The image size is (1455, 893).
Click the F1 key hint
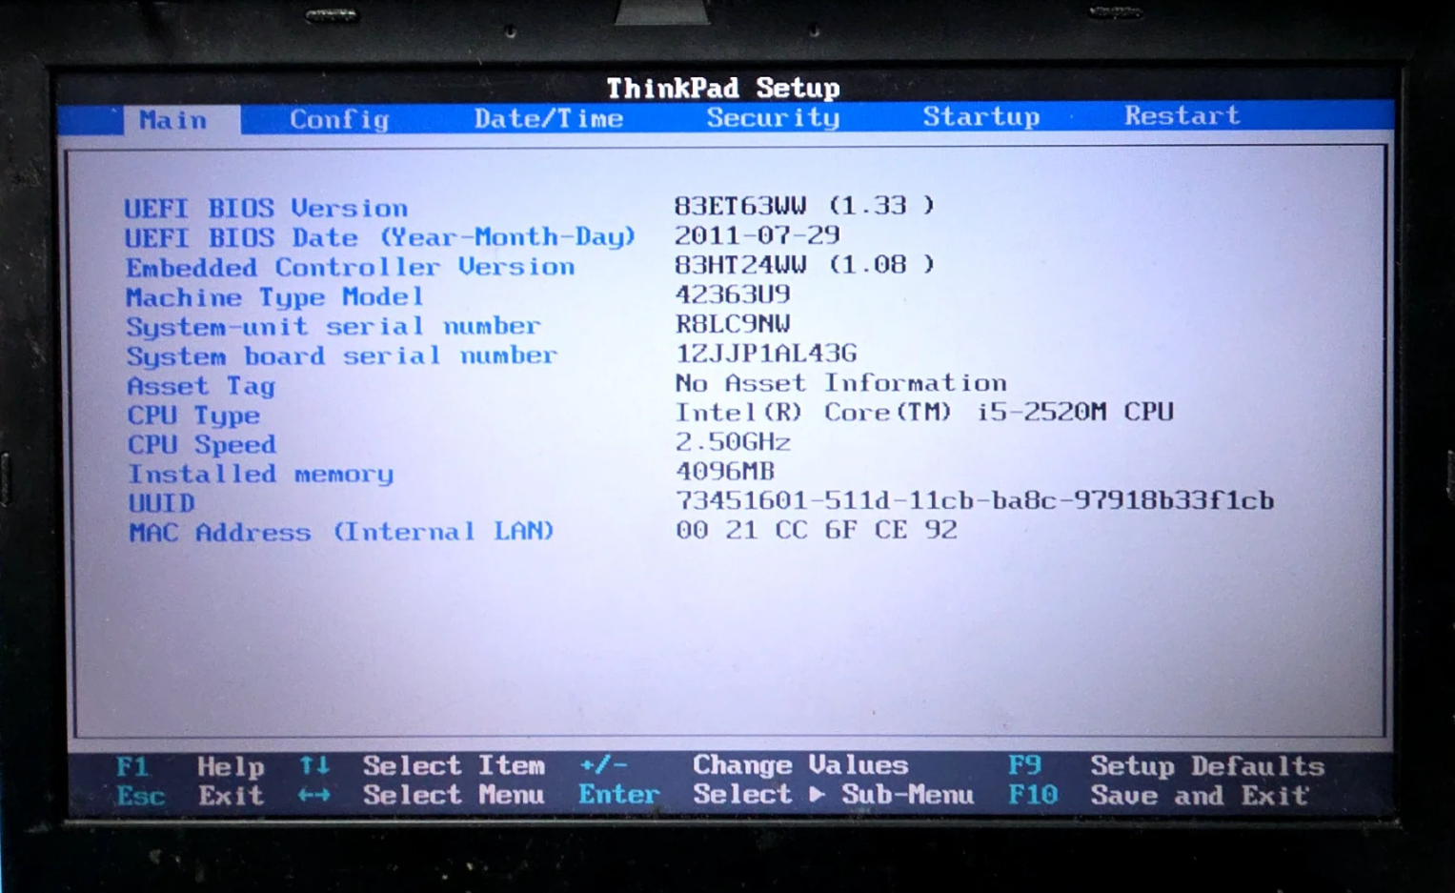click(132, 766)
